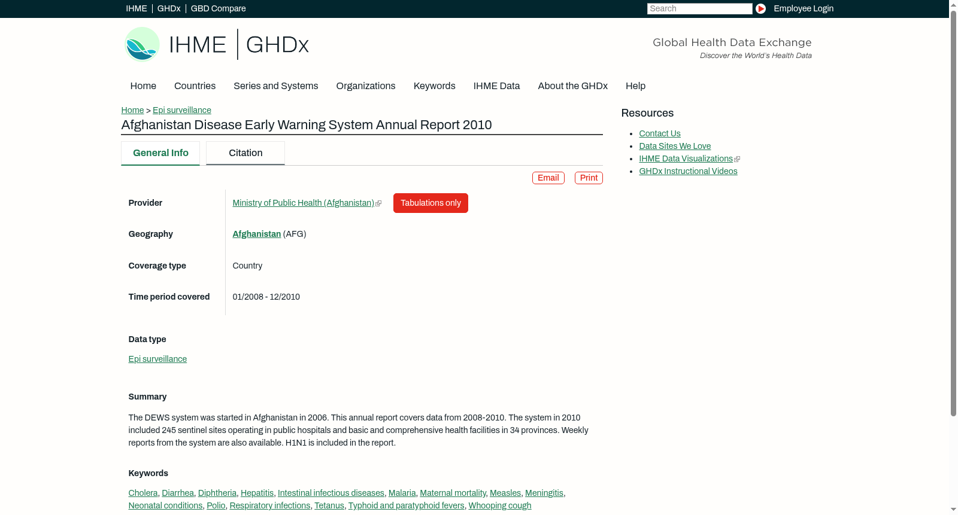Click the 'Global Health Data Exchange' tagline
This screenshot has width=958, height=515.
(732, 42)
